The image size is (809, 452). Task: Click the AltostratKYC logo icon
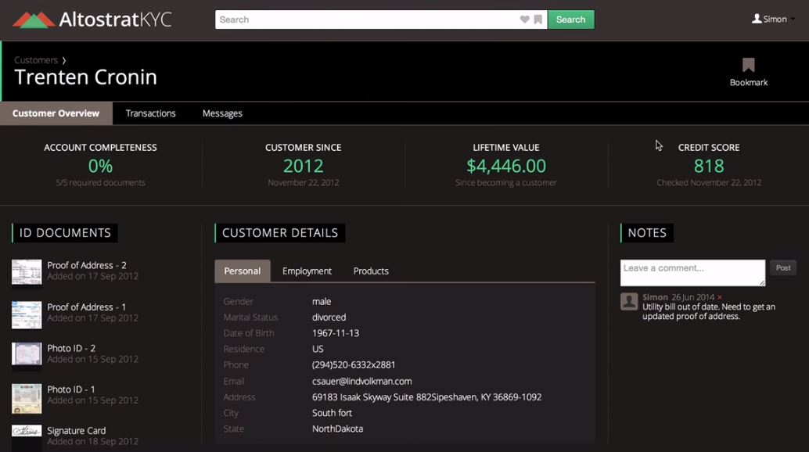pyautogui.click(x=33, y=20)
